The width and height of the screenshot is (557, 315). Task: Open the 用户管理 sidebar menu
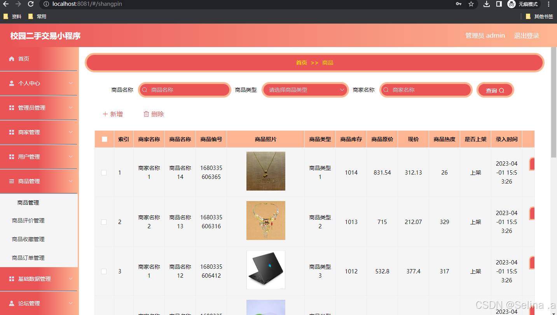pos(39,157)
